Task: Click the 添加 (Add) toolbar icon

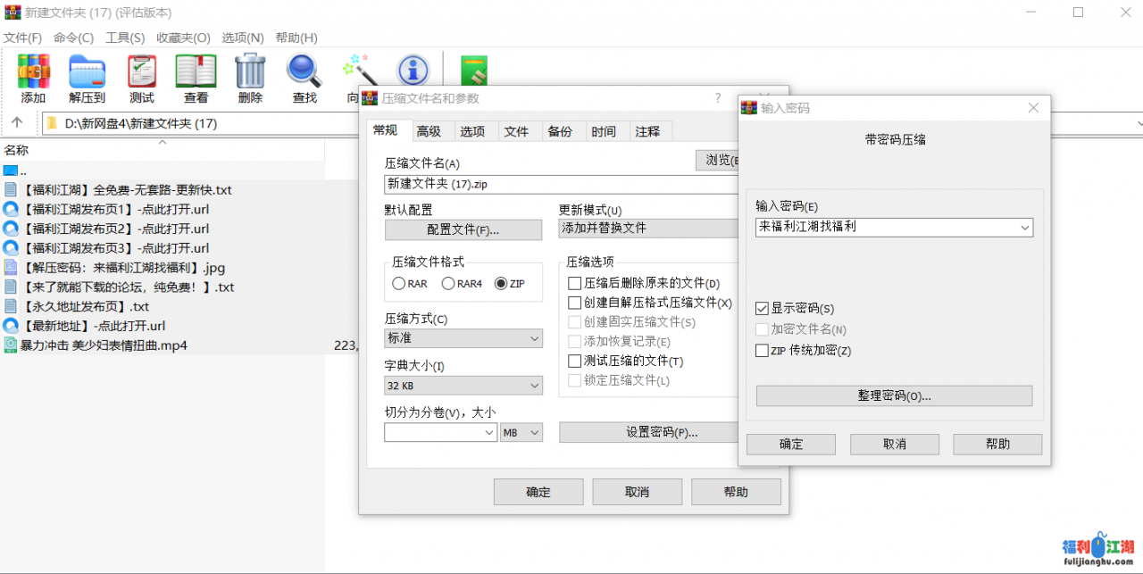Action: [x=34, y=72]
